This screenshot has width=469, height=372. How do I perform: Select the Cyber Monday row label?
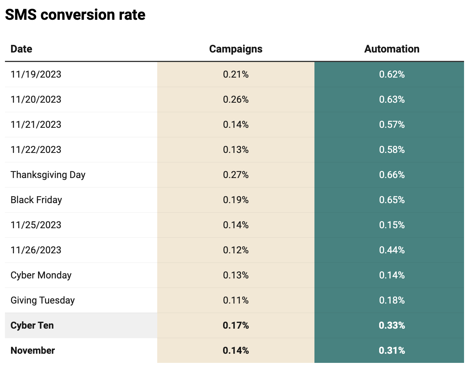pyautogui.click(x=41, y=275)
